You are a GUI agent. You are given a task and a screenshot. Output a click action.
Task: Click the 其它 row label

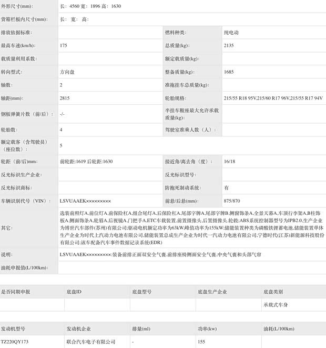(x=7, y=228)
